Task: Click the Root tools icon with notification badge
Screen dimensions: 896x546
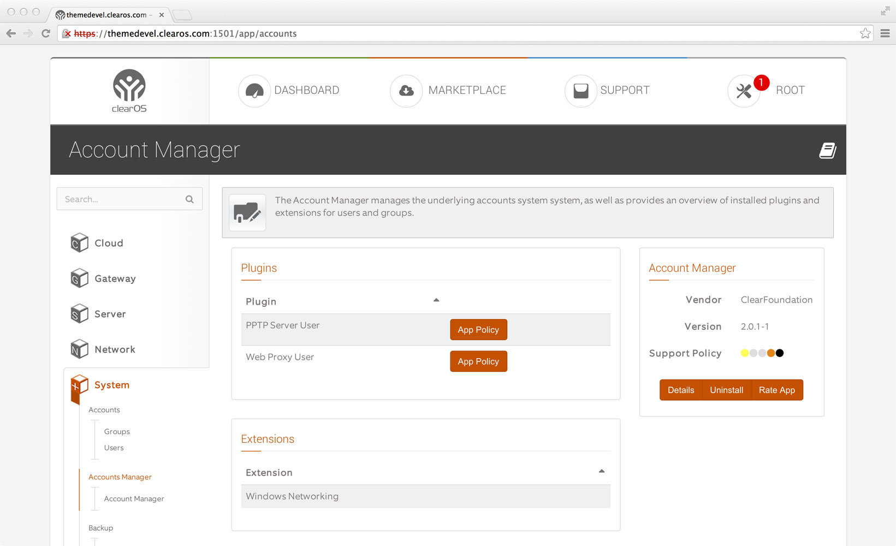Action: [x=744, y=91]
